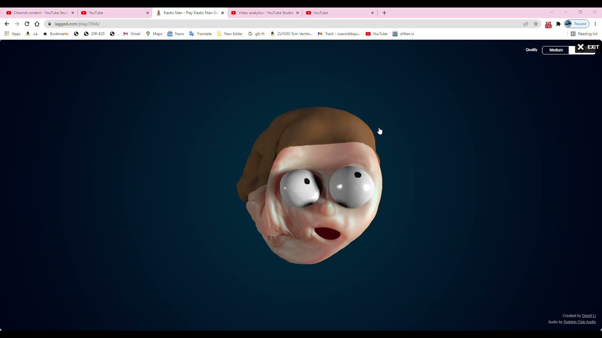The image size is (602, 338).
Task: Open a new browser tab
Action: pos(384,13)
